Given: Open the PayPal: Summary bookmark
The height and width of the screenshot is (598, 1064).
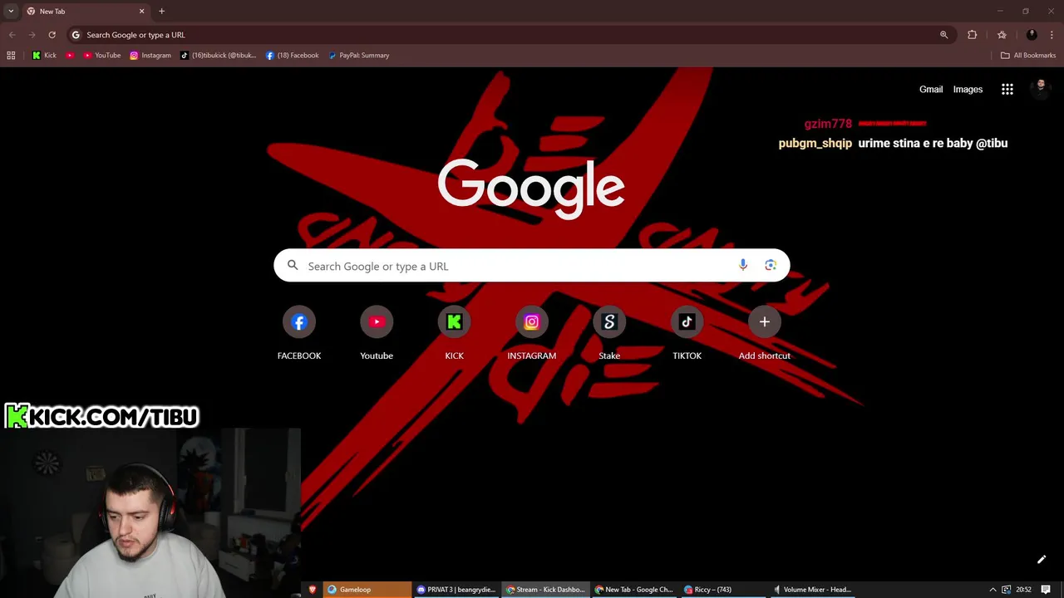Looking at the screenshot, I should pyautogui.click(x=358, y=56).
